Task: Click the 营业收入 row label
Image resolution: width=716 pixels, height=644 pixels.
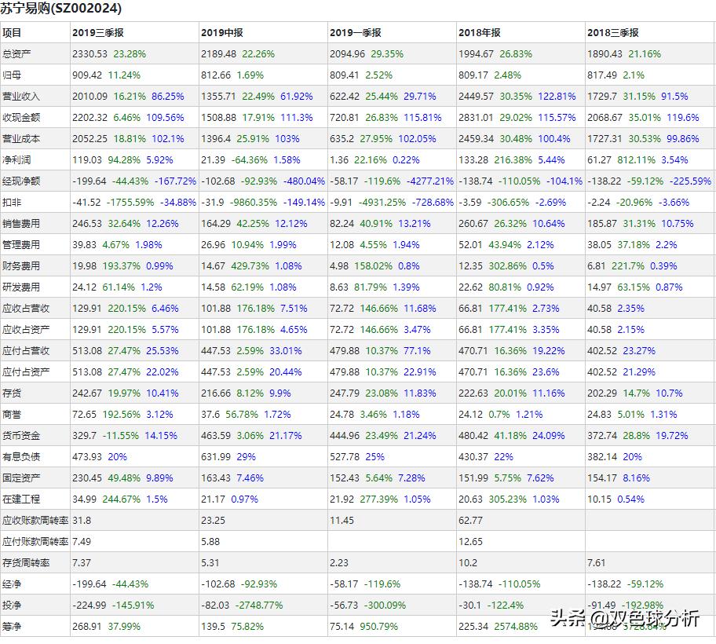Action: [x=21, y=97]
